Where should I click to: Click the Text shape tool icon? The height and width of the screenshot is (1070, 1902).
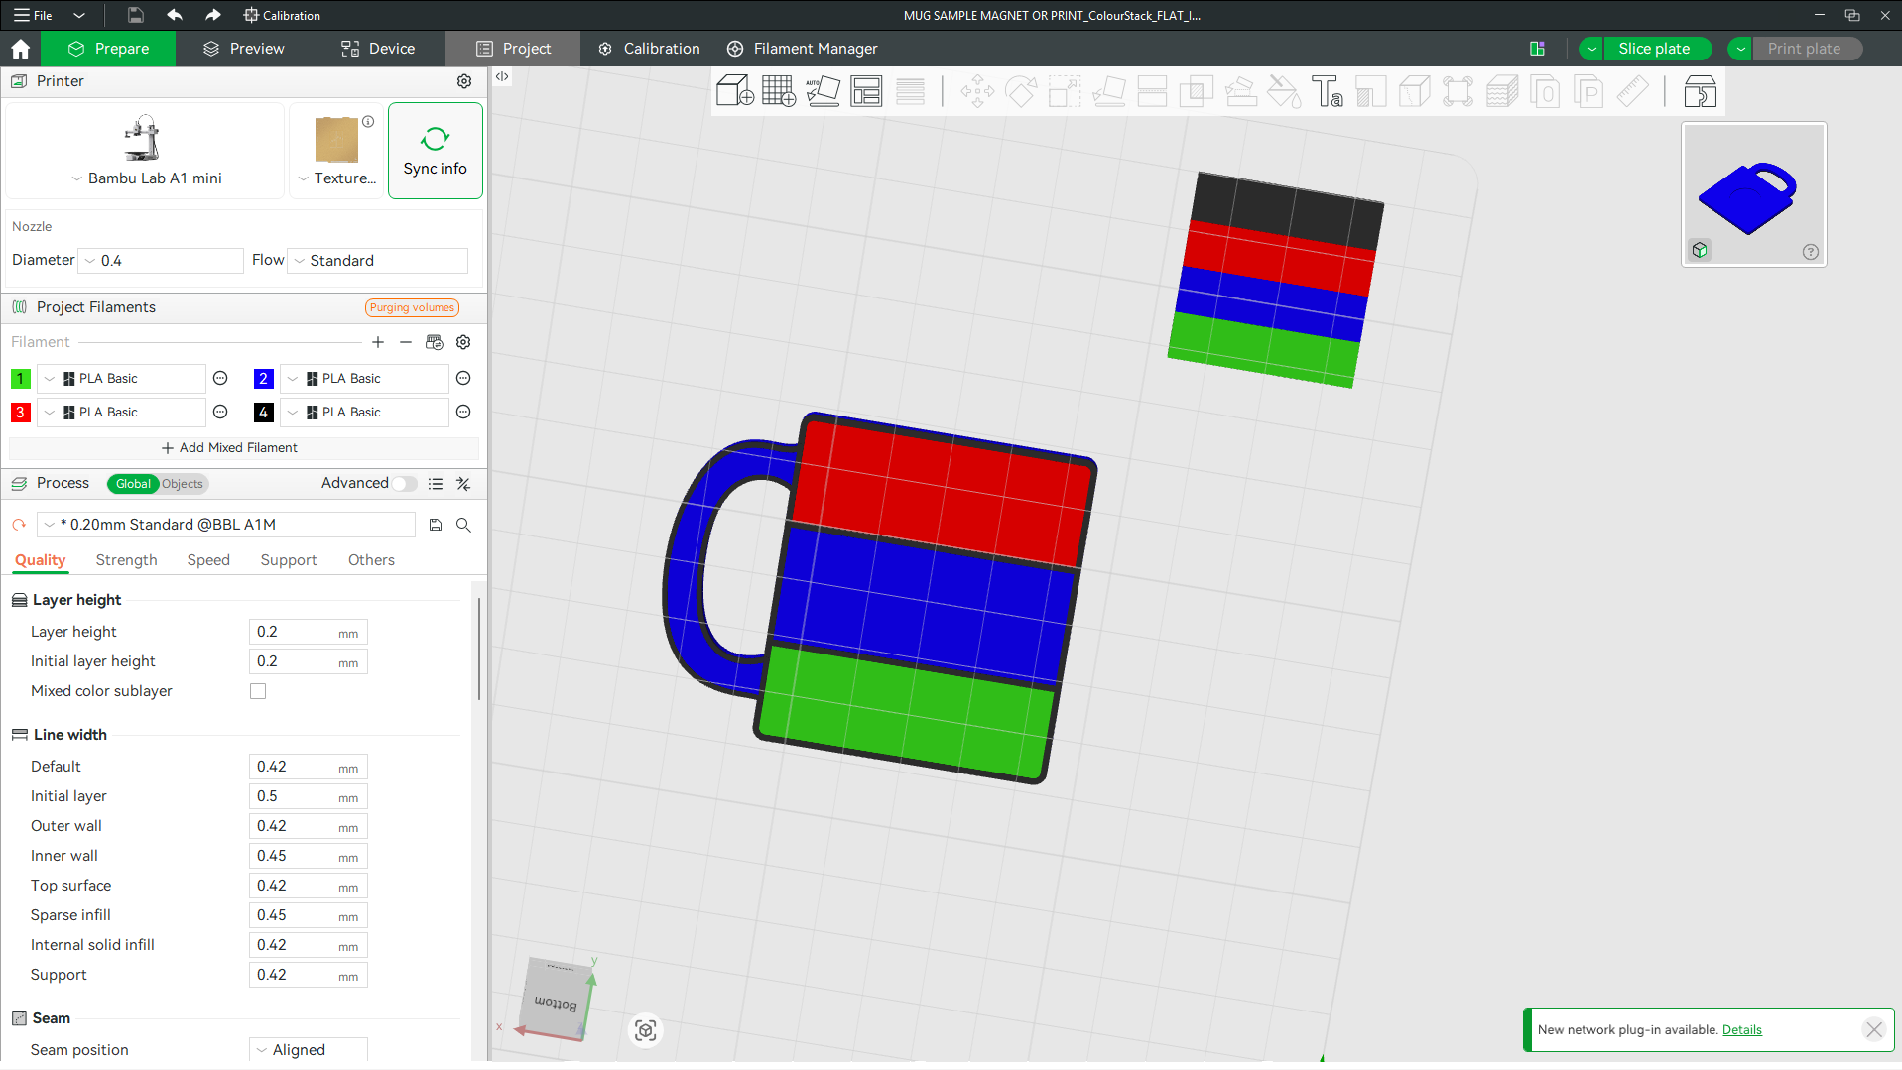(x=1327, y=91)
